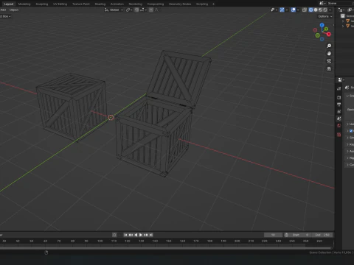Open the Global transform orientation dropdown
Image resolution: width=354 pixels, height=265 pixels.
coord(114,10)
